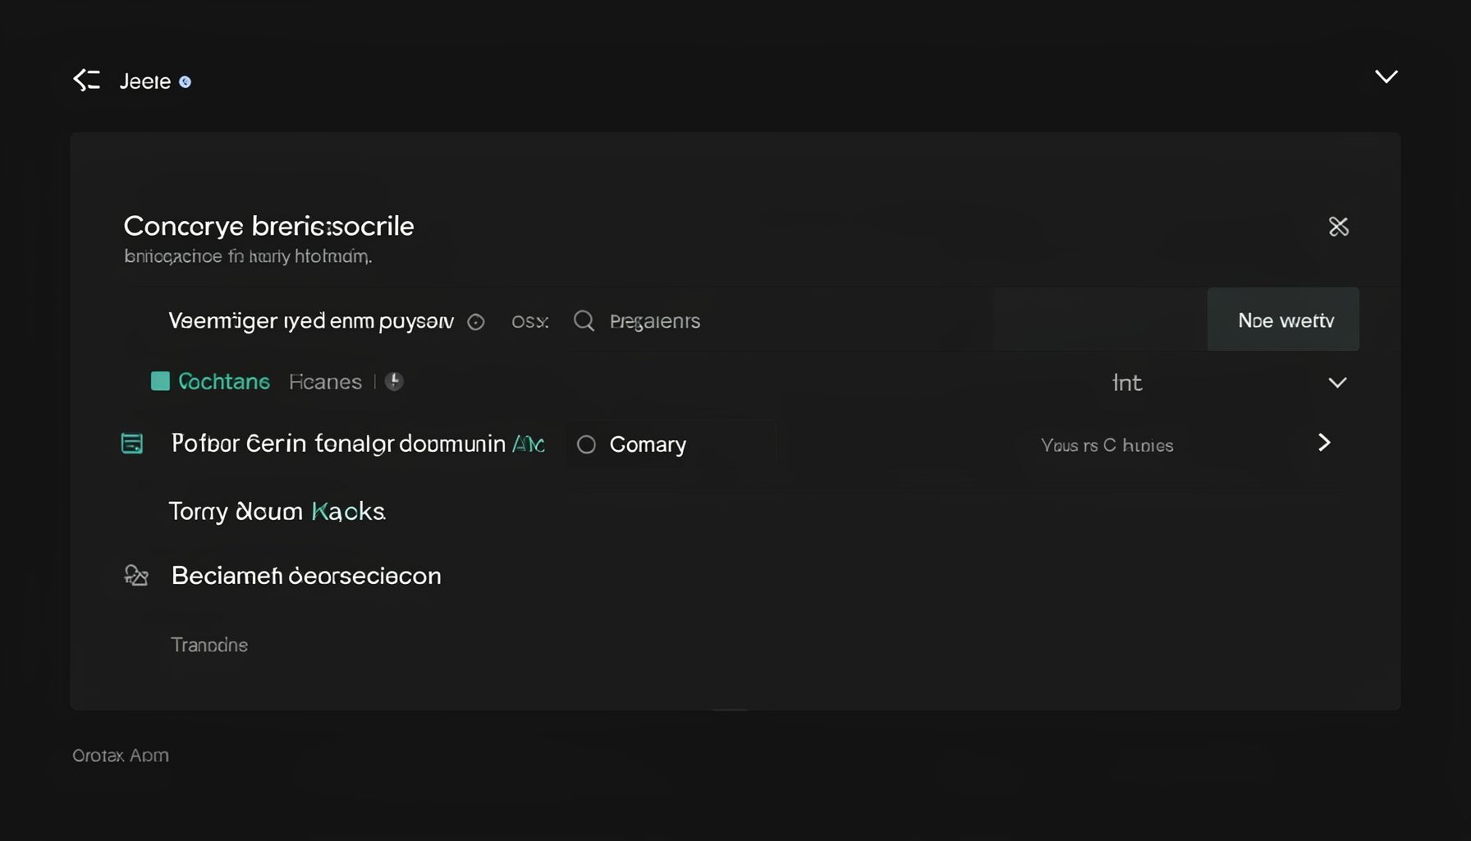Image resolution: width=1471 pixels, height=841 pixels.
Task: Click the blue status dot beside Jeele
Action: [185, 81]
